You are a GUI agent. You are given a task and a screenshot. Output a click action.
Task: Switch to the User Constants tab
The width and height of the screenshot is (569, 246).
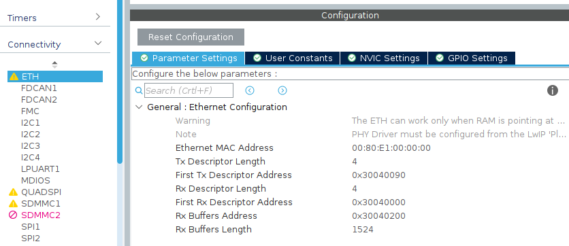293,58
